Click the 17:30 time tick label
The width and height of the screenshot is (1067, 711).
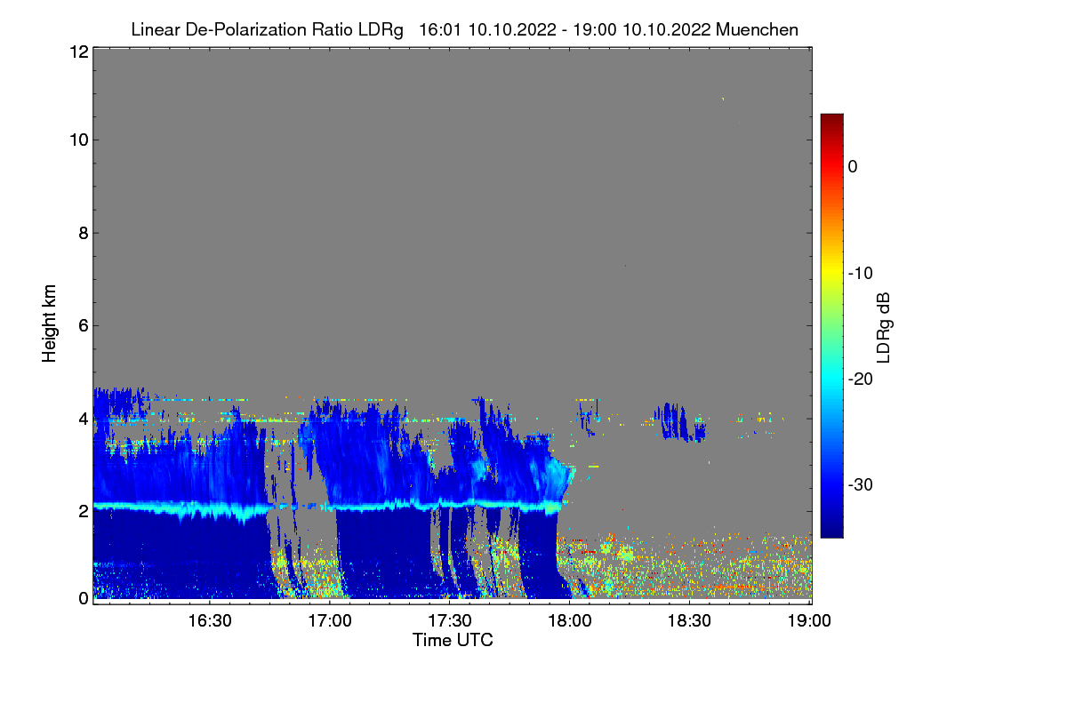[451, 620]
